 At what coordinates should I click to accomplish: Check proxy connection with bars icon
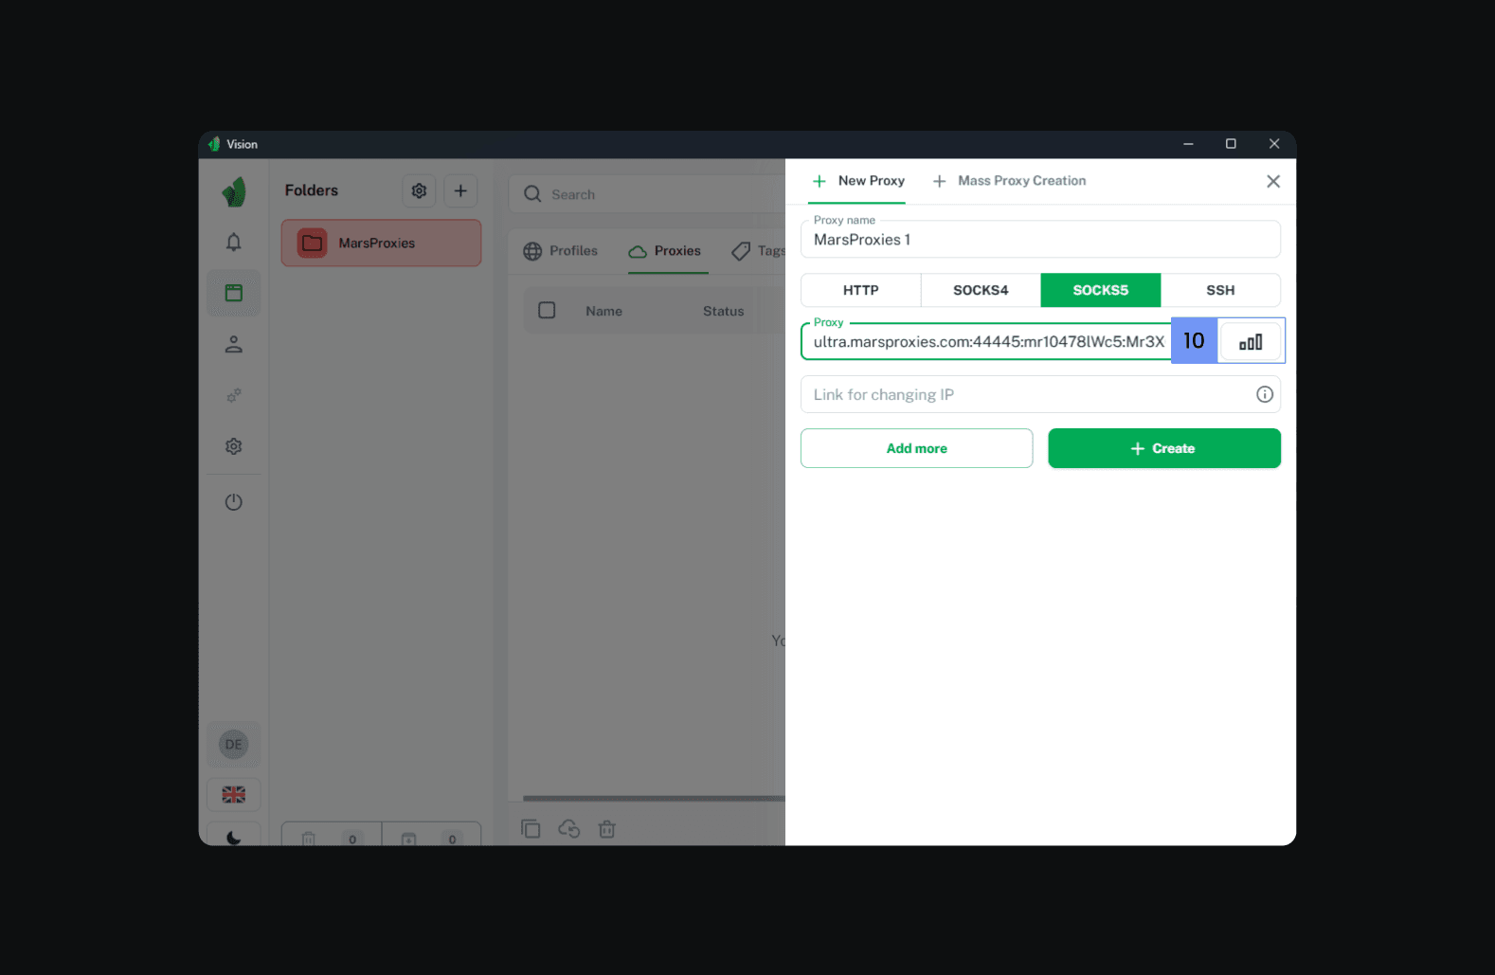pyautogui.click(x=1251, y=342)
